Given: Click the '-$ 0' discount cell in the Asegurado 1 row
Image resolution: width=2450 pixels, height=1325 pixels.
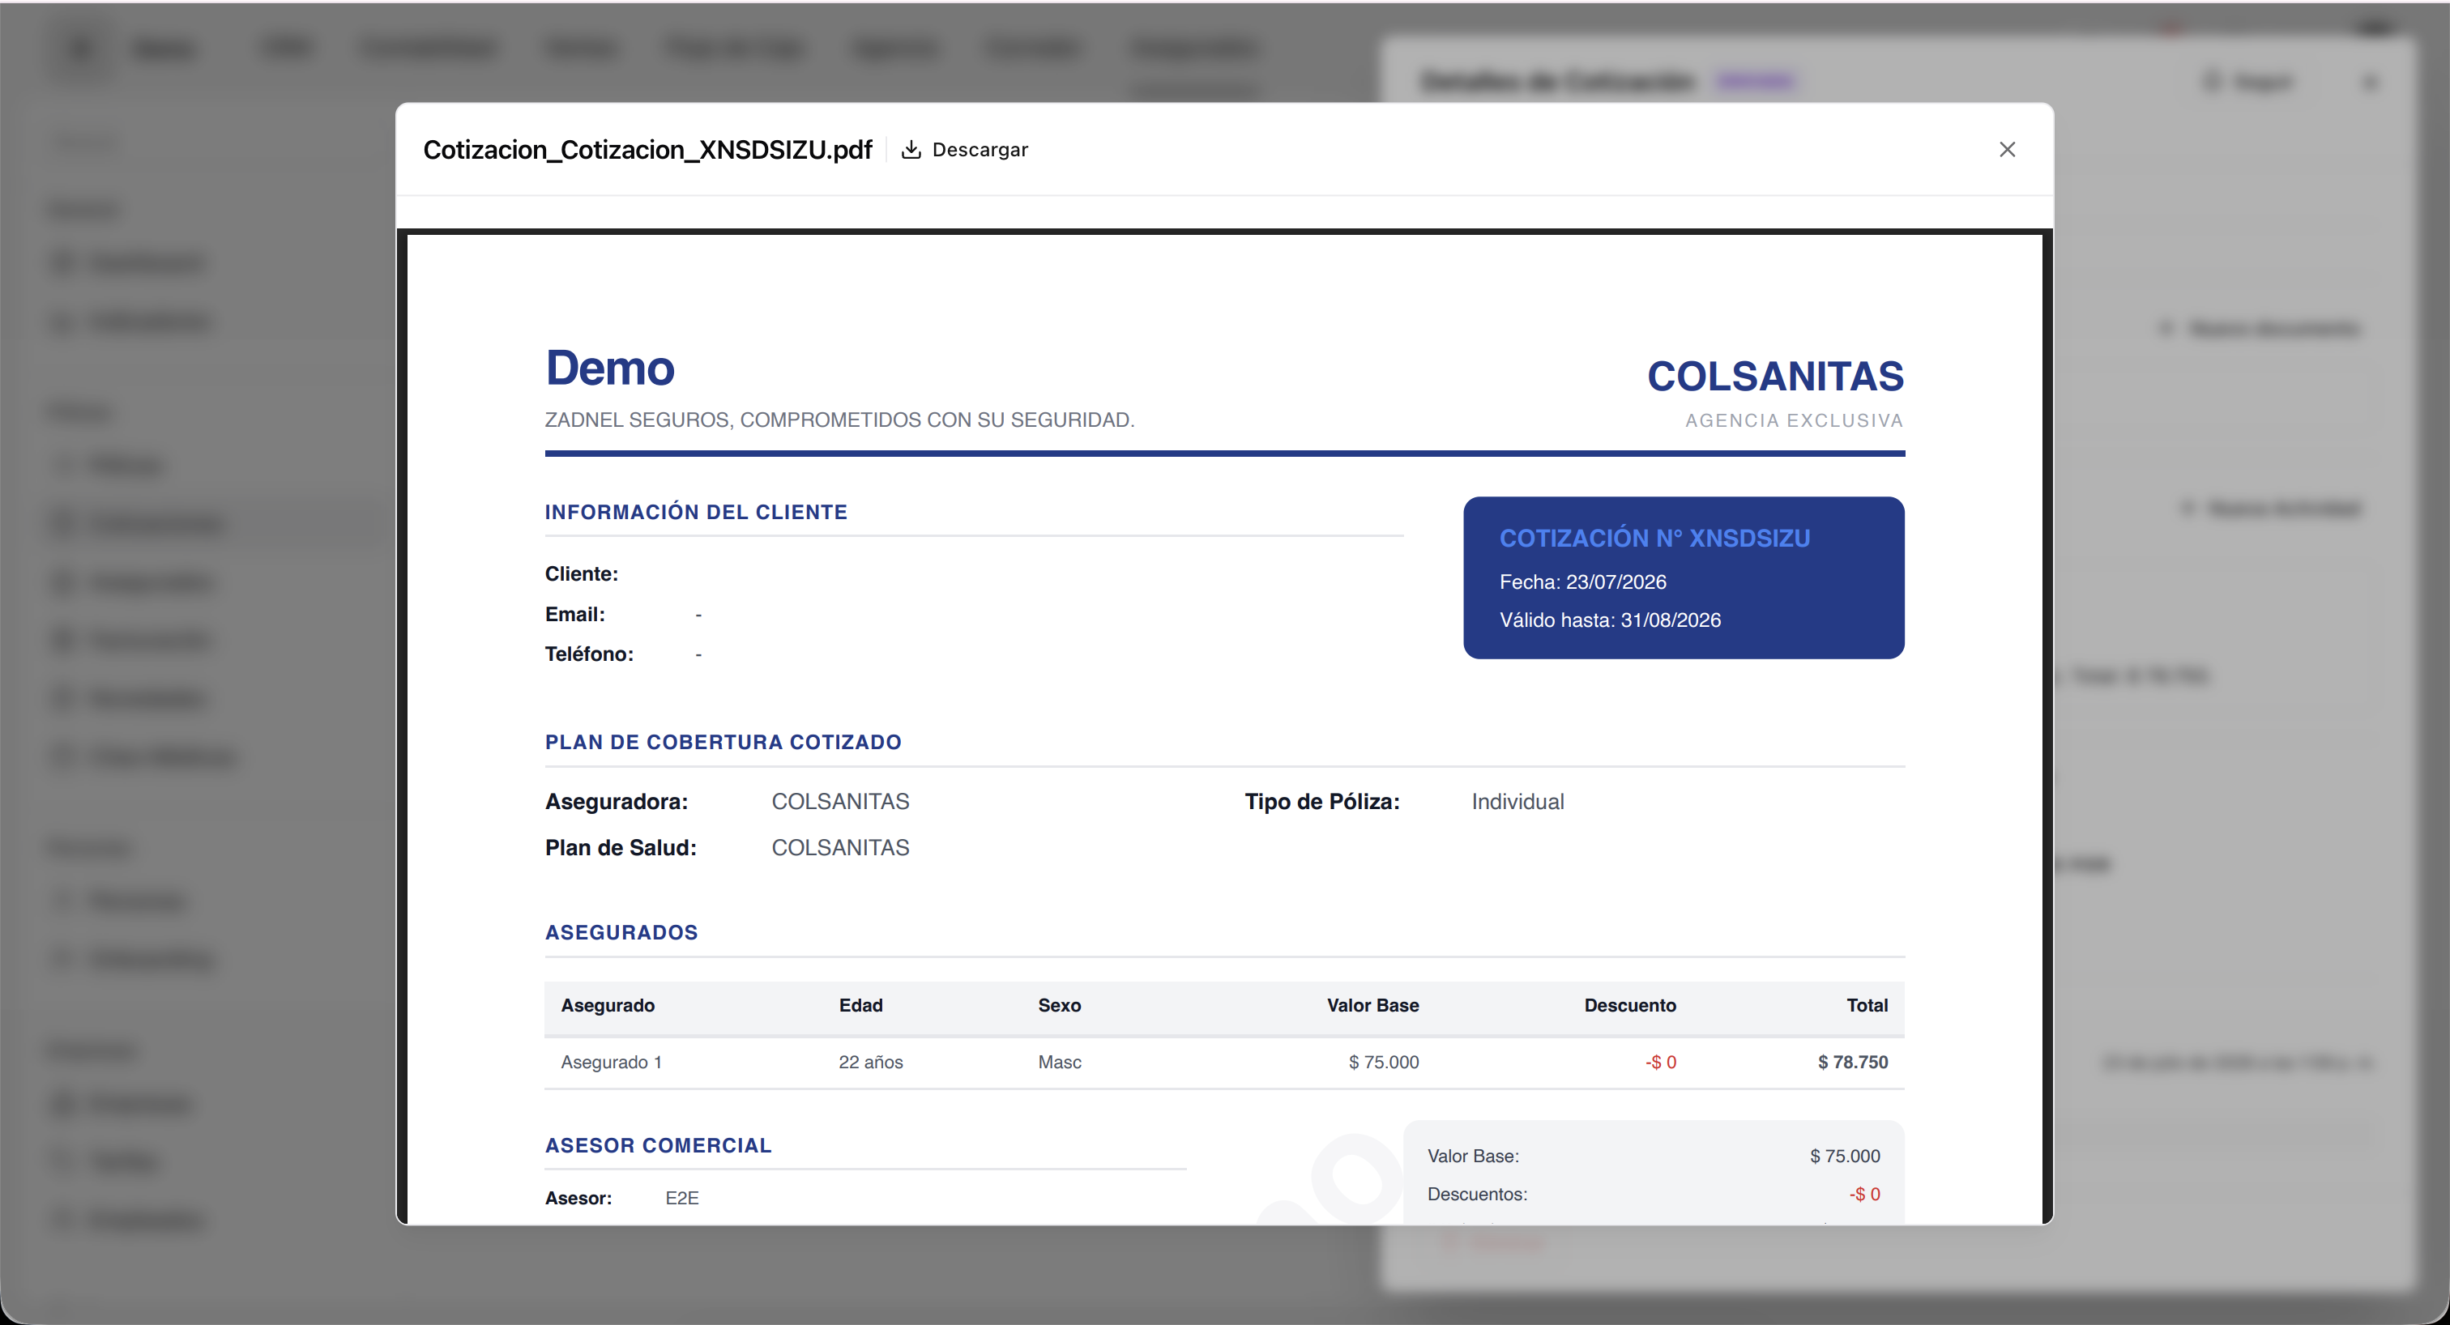Looking at the screenshot, I should (1661, 1062).
